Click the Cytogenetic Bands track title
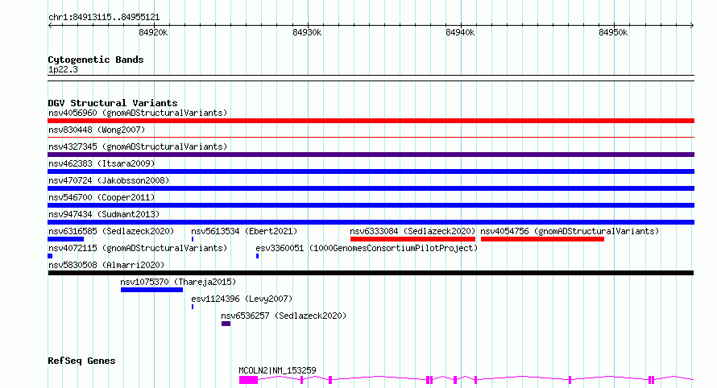 [x=96, y=60]
